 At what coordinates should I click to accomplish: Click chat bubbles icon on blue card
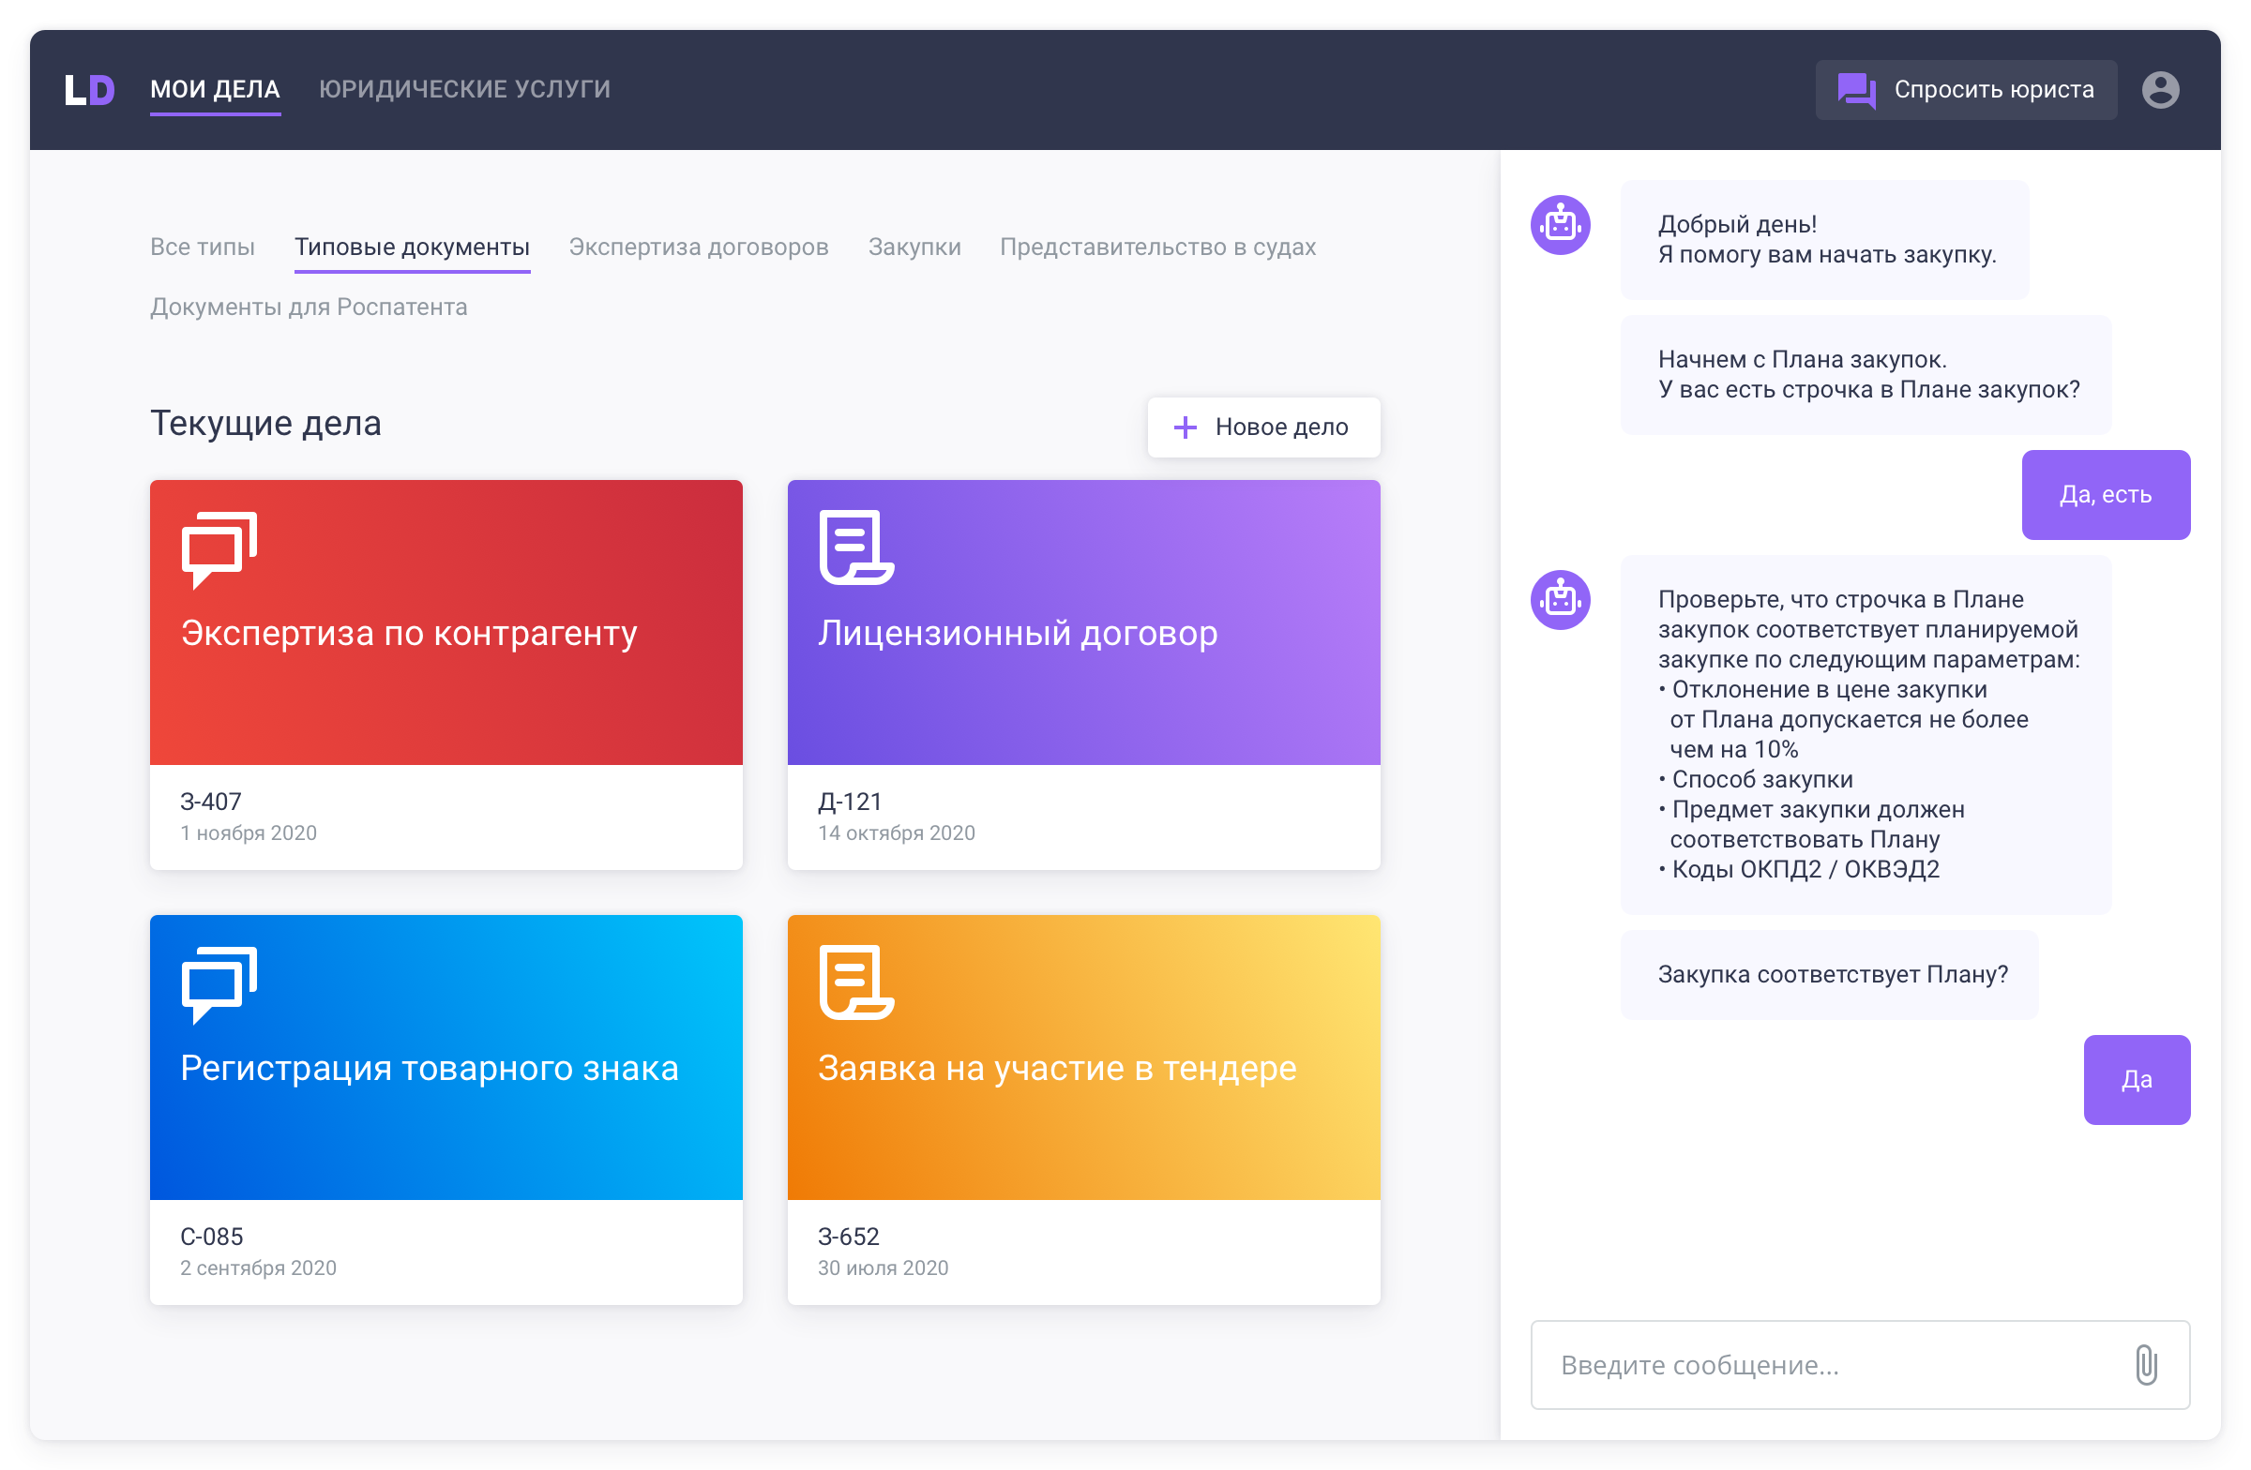[x=219, y=984]
